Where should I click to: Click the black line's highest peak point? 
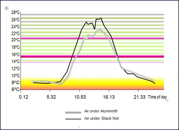(101, 18)
